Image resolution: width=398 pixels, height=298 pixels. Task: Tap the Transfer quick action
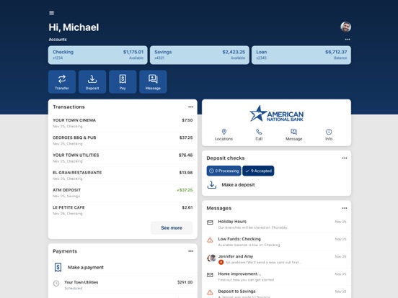click(62, 82)
